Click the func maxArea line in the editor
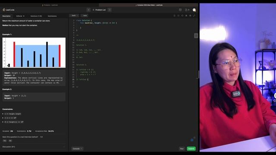 click(x=98, y=23)
